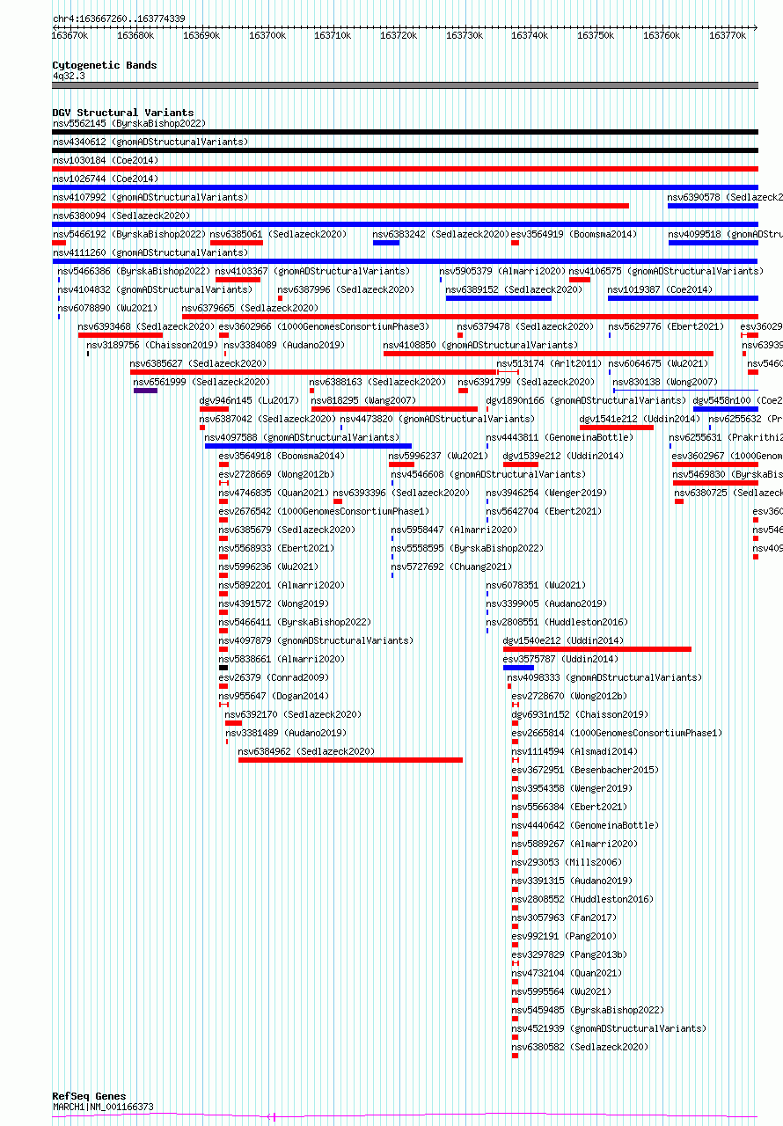
Task: Click dgv946n145 (Lu2017) label
Action: pos(249,400)
